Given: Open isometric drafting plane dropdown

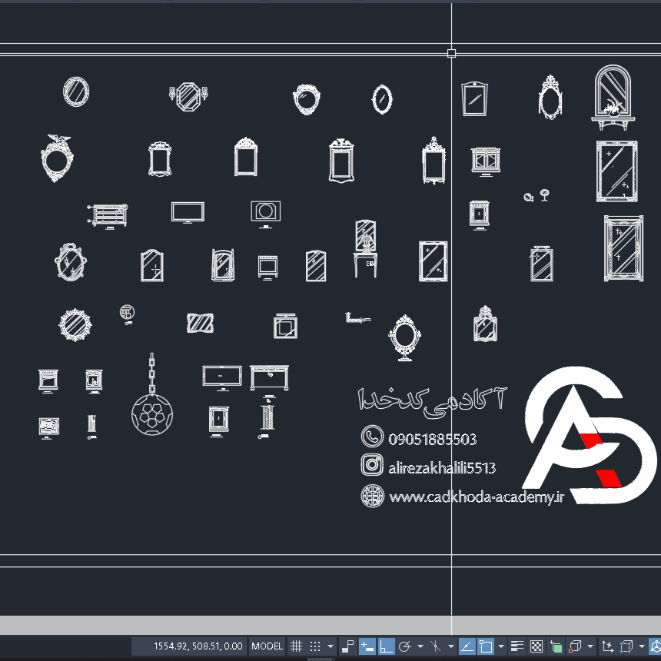Looking at the screenshot, I should tap(450, 646).
